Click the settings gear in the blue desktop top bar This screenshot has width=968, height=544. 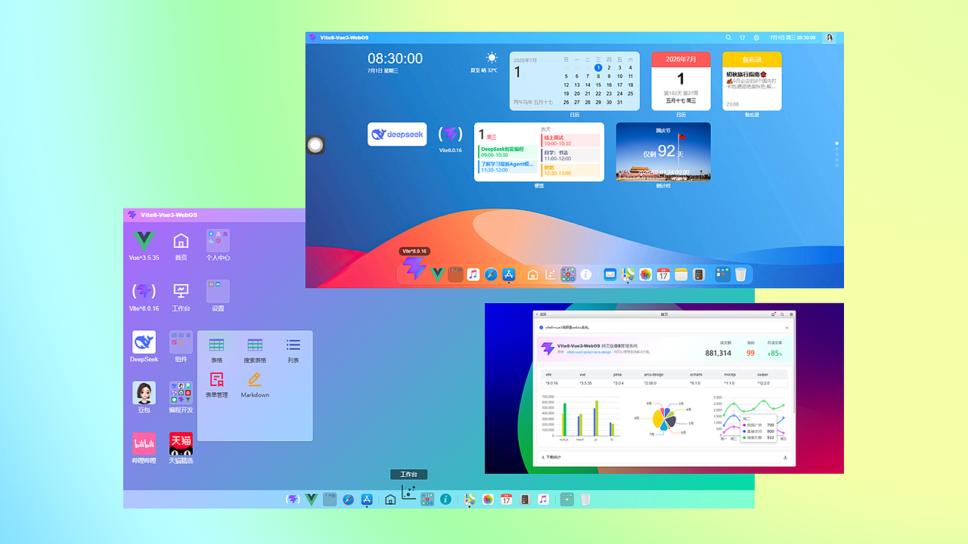click(x=756, y=38)
